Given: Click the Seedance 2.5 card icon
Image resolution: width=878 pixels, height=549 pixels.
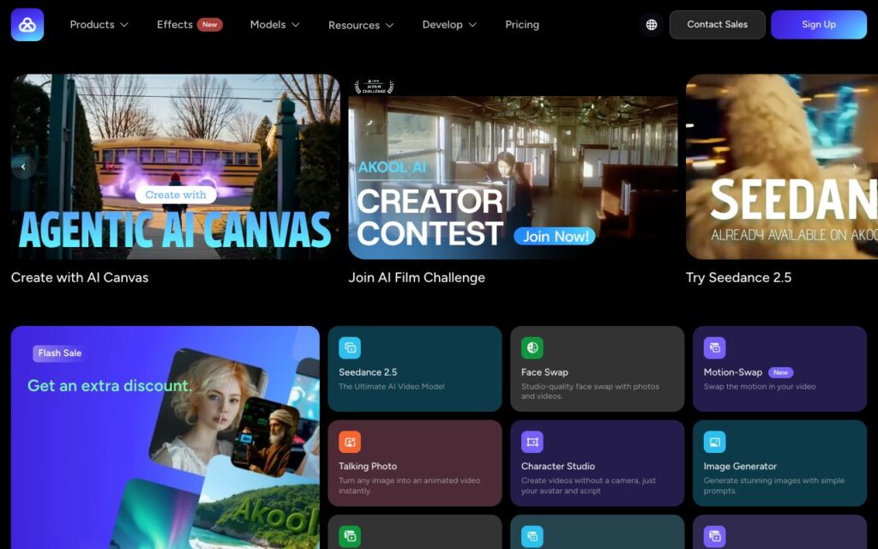Looking at the screenshot, I should click(x=350, y=348).
